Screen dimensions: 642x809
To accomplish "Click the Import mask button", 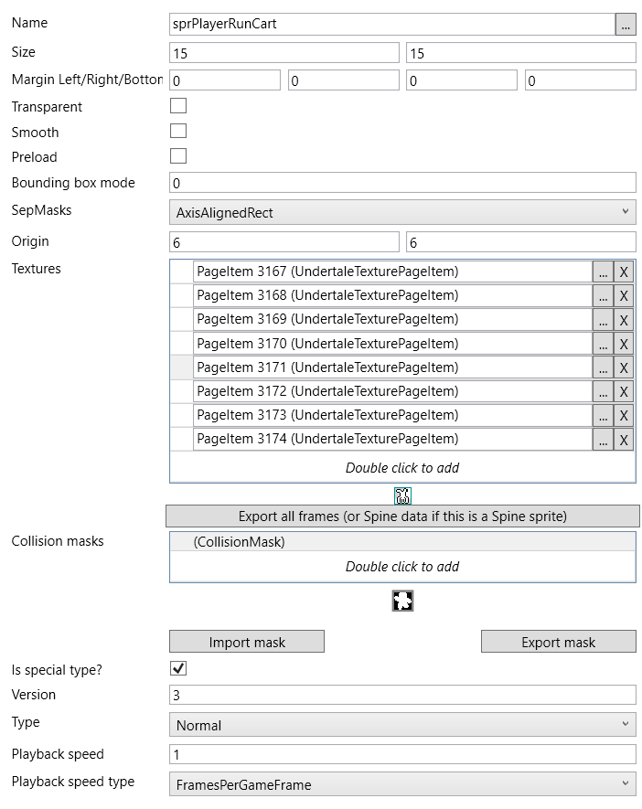I will [x=247, y=642].
